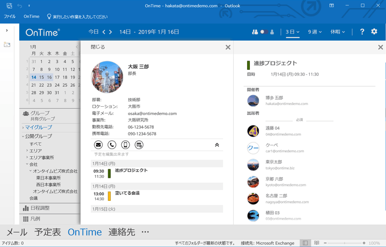Click the email icon in contact card
This screenshot has width=386, height=247.
[98, 145]
